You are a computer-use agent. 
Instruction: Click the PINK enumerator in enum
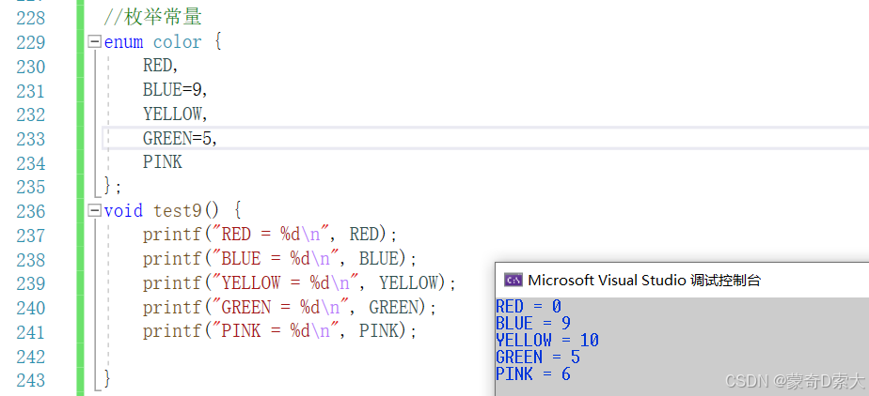163,162
